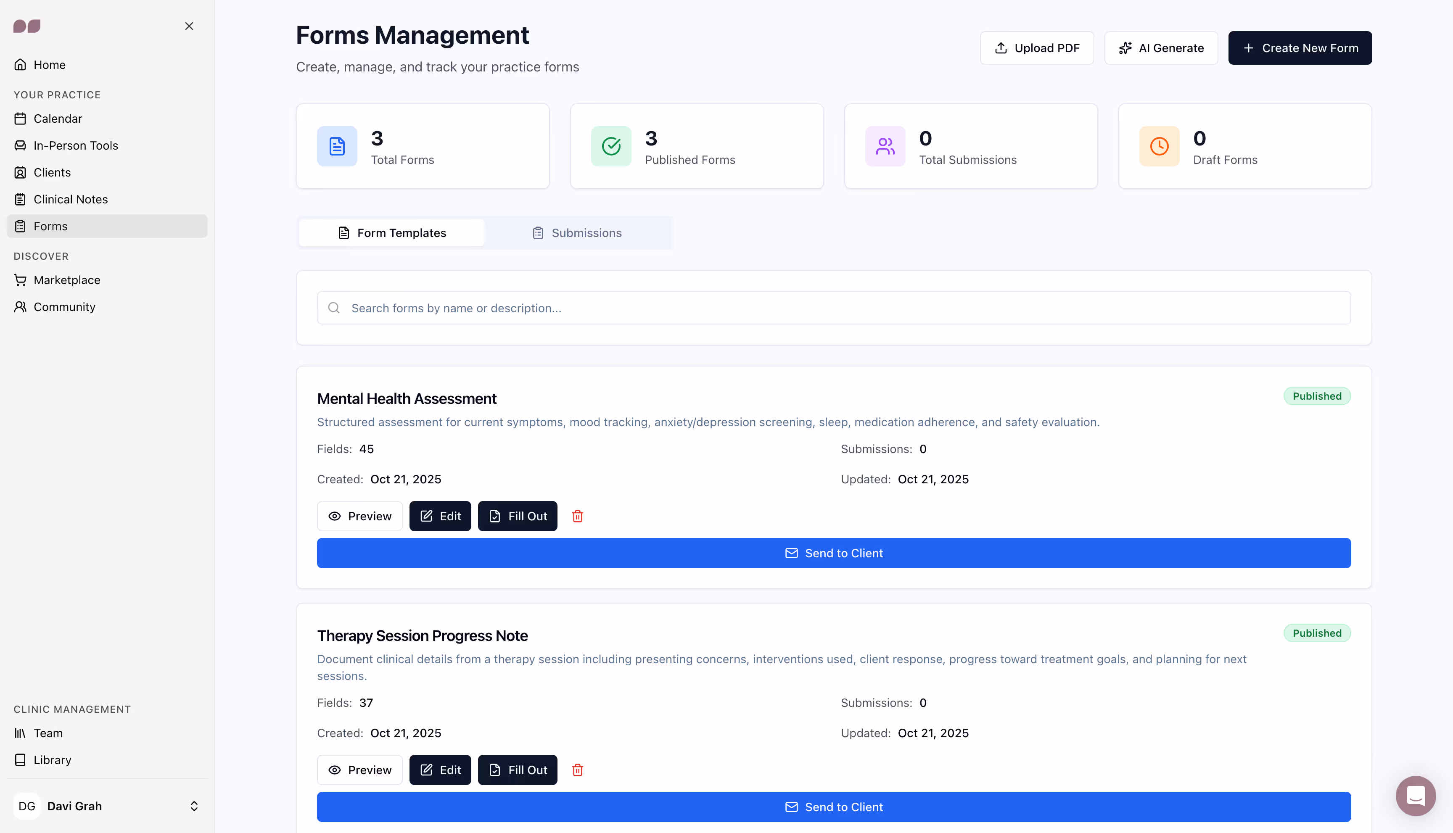Preview the Therapy Session Progress Note form
1453x833 pixels.
pos(359,770)
